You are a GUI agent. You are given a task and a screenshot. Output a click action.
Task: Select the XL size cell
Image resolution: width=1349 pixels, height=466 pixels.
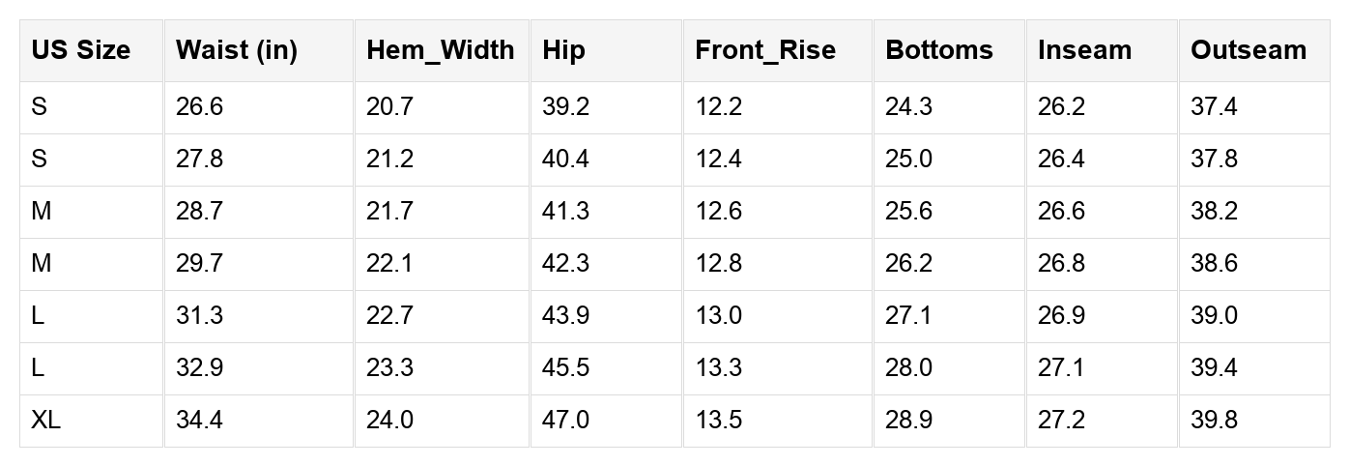click(47, 421)
